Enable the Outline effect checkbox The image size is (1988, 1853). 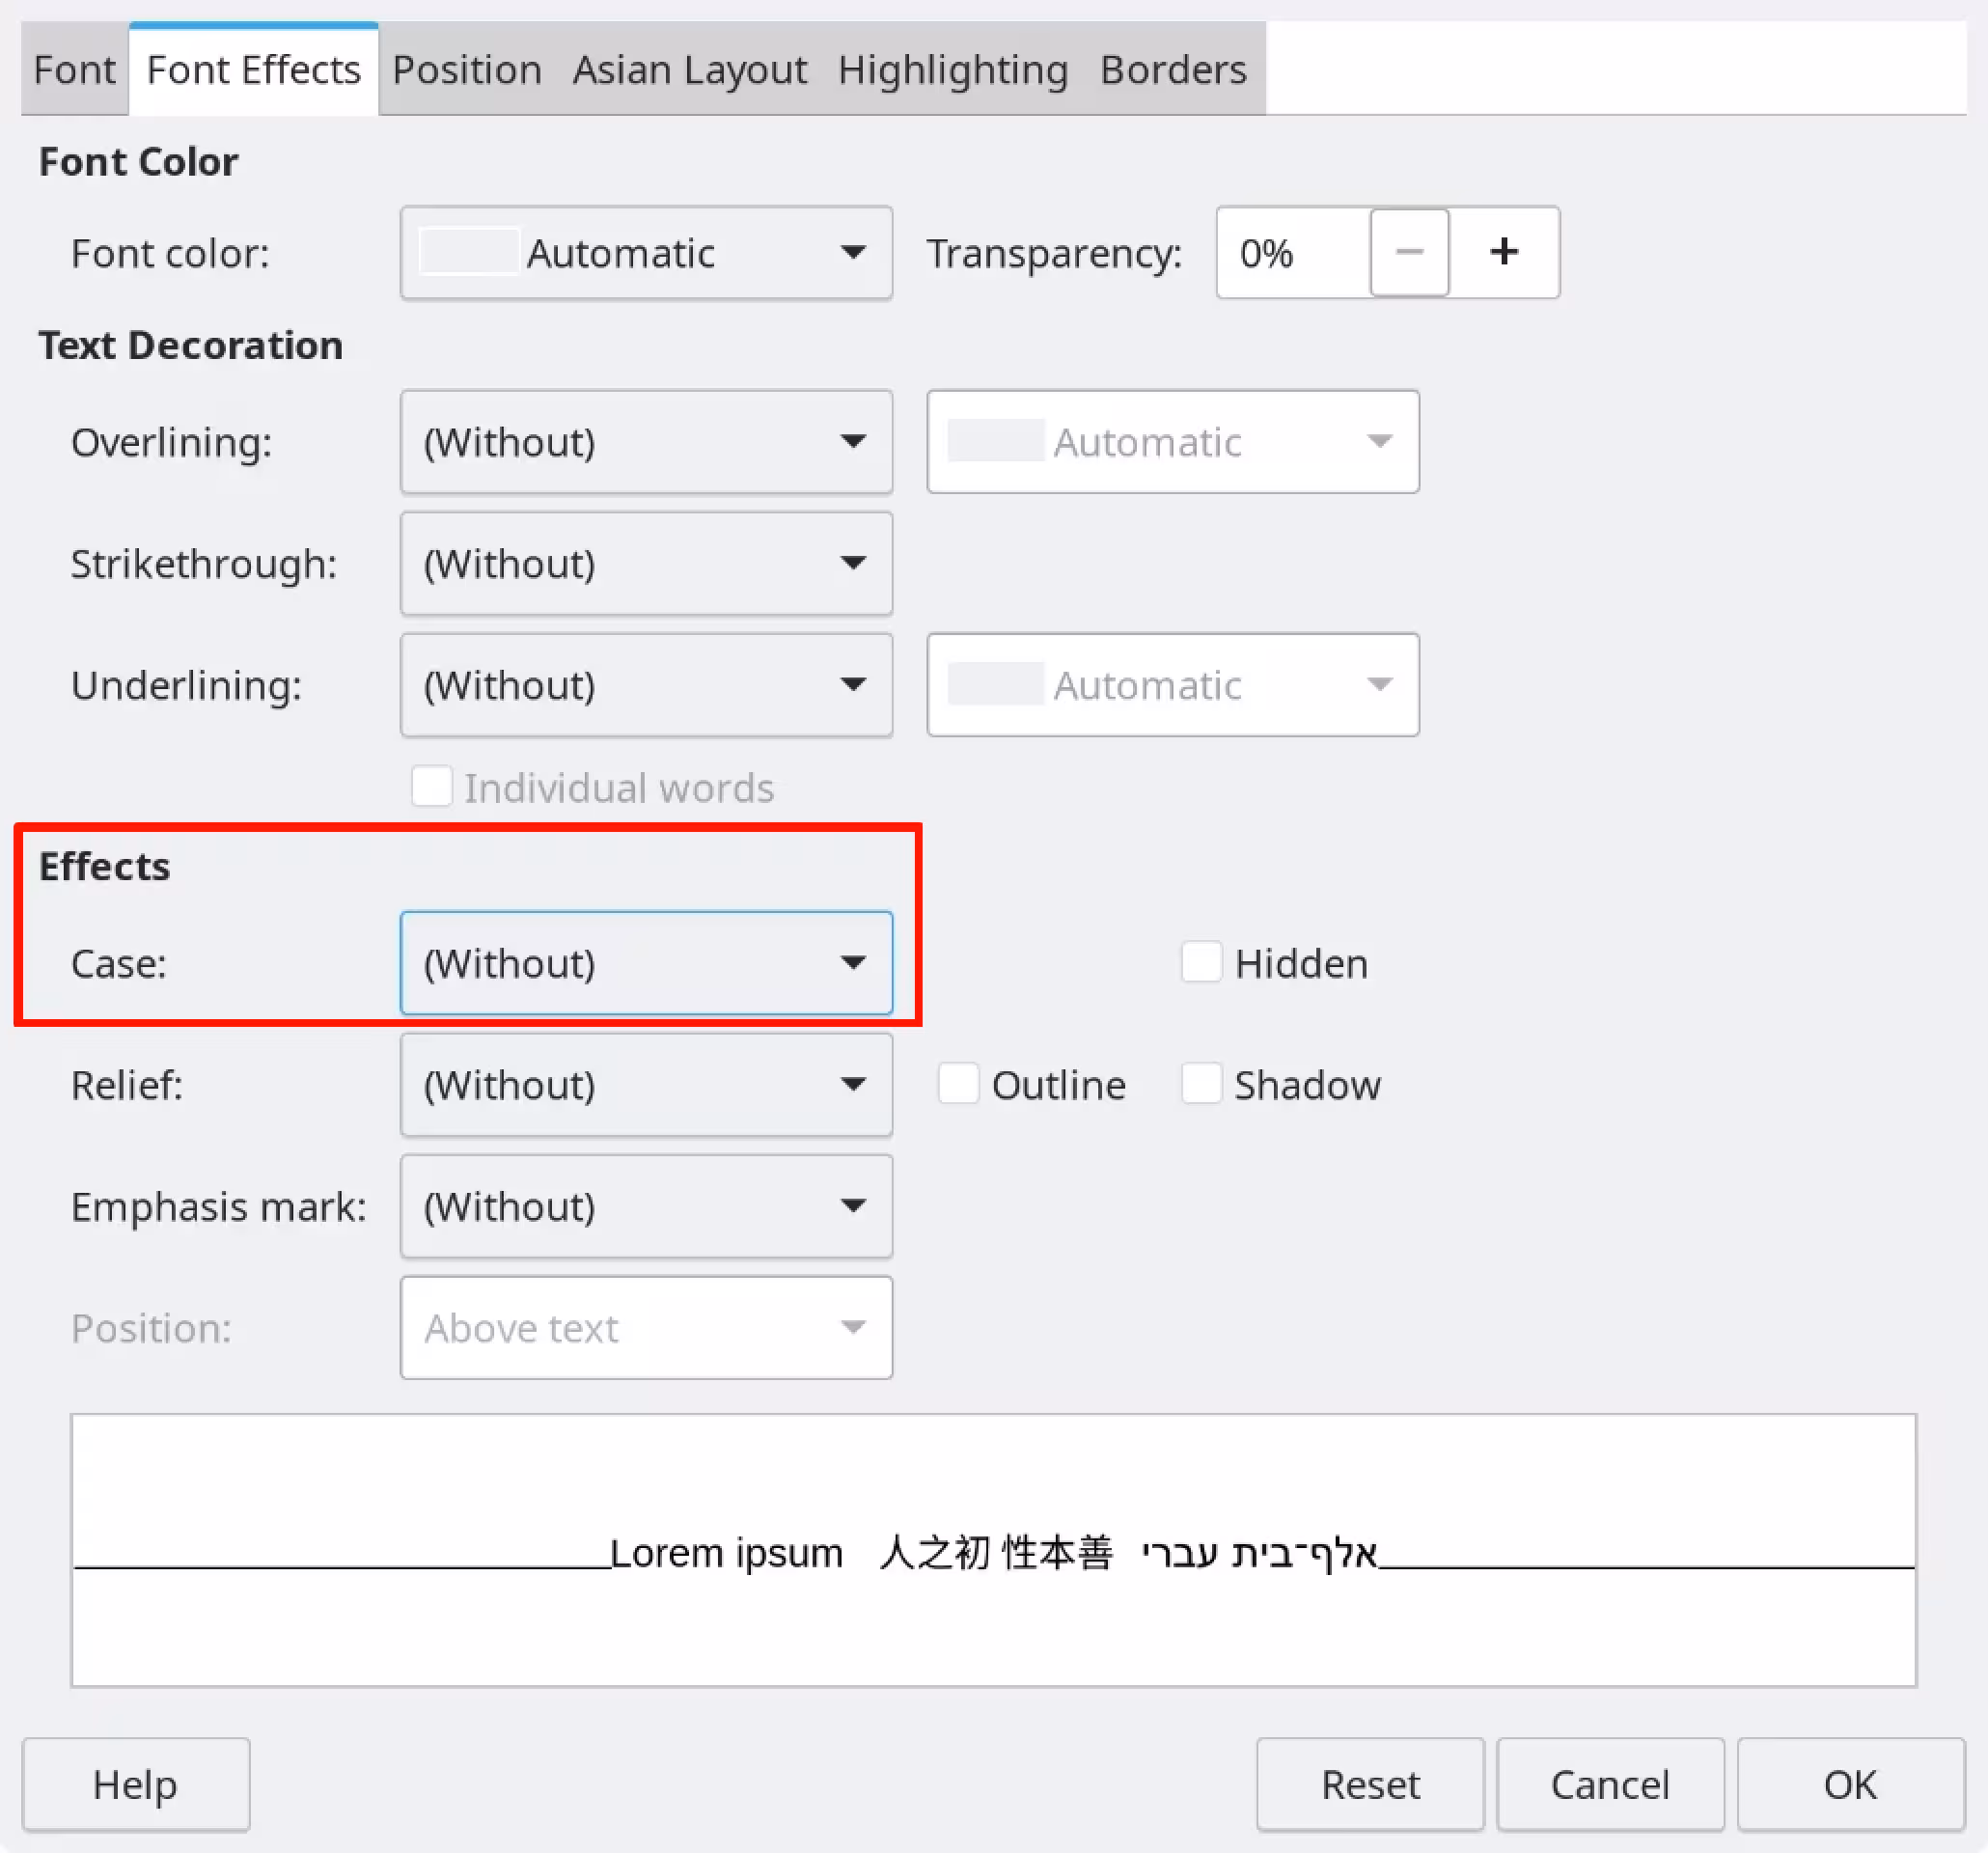coord(958,1083)
